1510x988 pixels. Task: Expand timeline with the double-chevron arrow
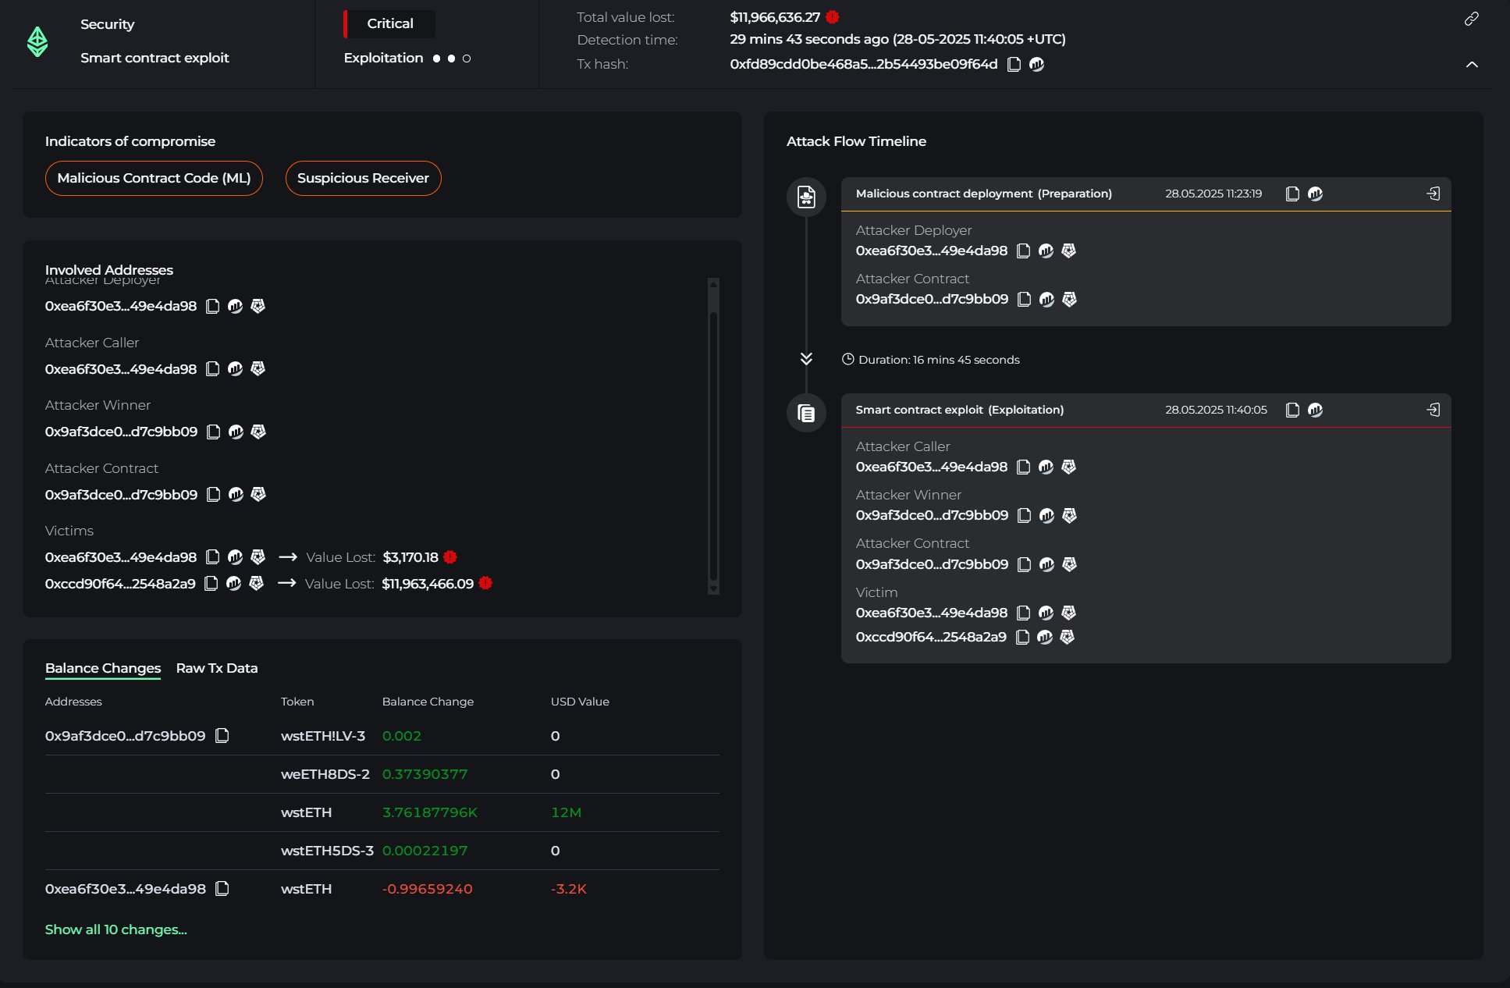(806, 359)
